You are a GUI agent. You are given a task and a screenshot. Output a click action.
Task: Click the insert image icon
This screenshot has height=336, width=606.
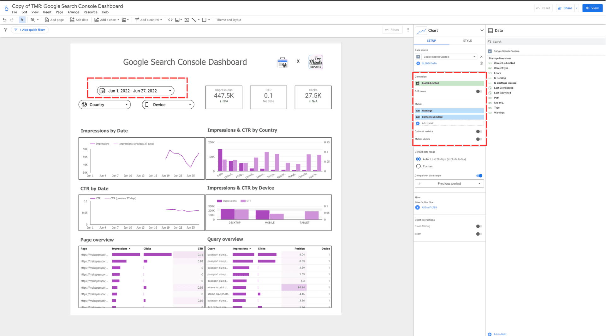pos(177,20)
